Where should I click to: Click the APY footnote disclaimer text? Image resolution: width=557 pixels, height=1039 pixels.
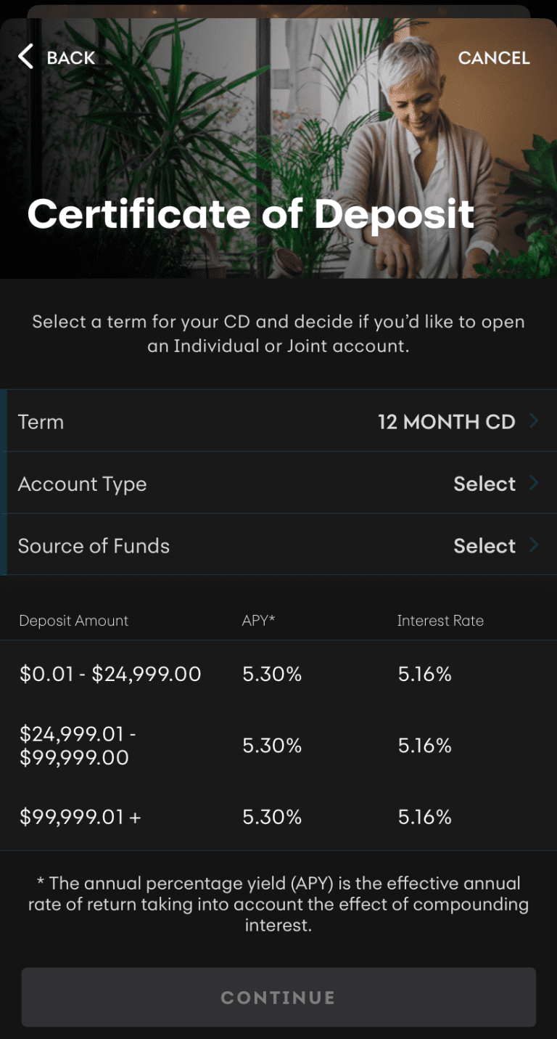(x=278, y=904)
